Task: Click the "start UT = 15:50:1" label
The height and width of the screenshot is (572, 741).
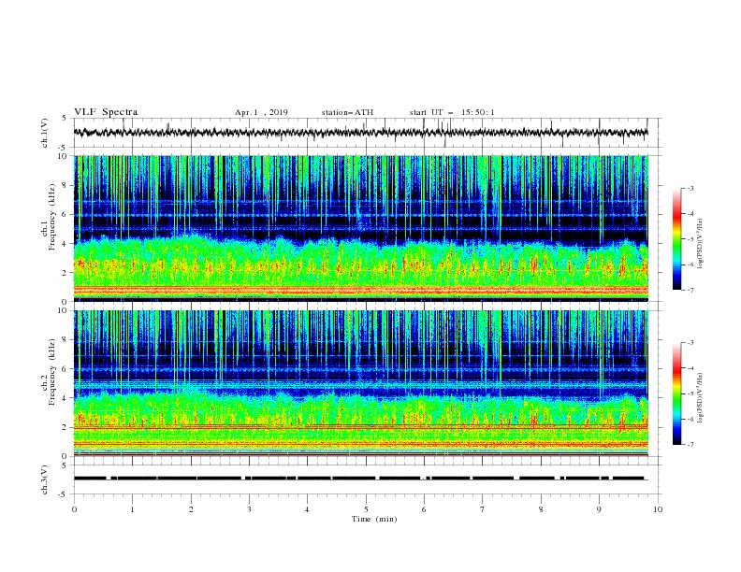Action: point(452,112)
